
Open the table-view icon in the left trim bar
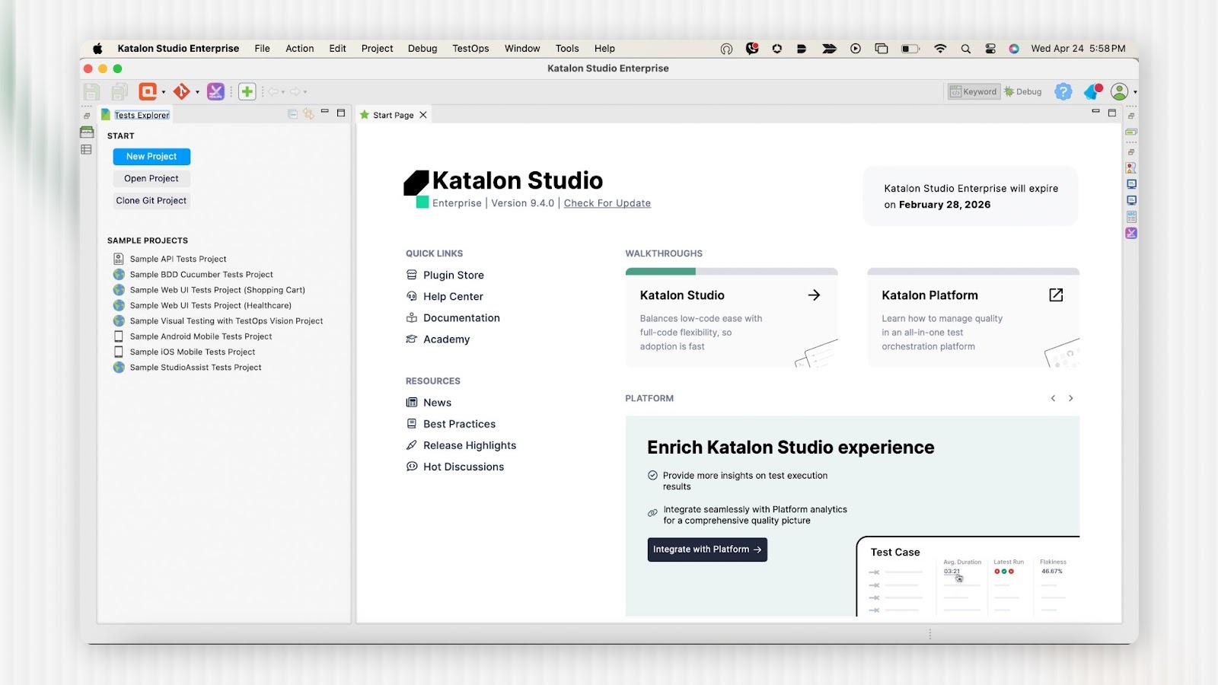coord(87,150)
